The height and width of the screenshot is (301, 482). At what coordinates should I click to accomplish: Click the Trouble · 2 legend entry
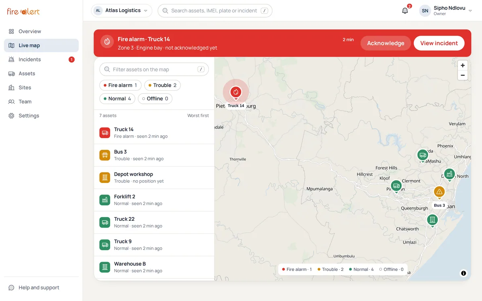(x=331, y=269)
